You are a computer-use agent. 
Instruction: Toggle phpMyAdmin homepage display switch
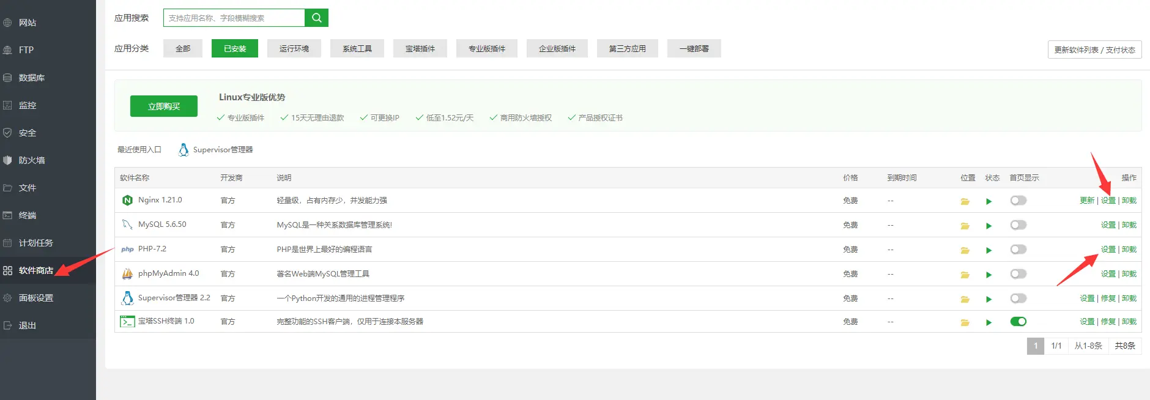1018,274
